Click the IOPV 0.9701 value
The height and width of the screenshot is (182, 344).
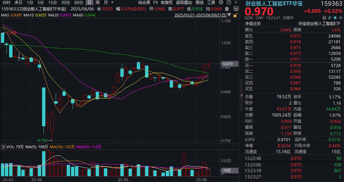[x=284, y=139]
